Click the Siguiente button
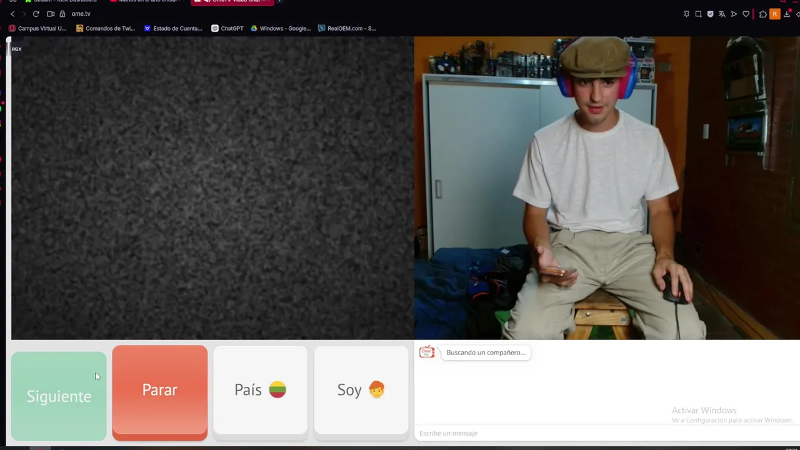800x450 pixels. pos(59,396)
